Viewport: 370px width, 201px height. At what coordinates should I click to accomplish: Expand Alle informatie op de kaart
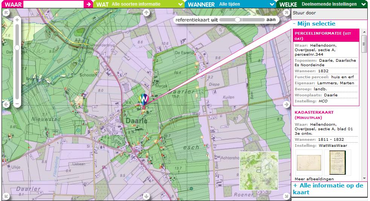click(328, 189)
